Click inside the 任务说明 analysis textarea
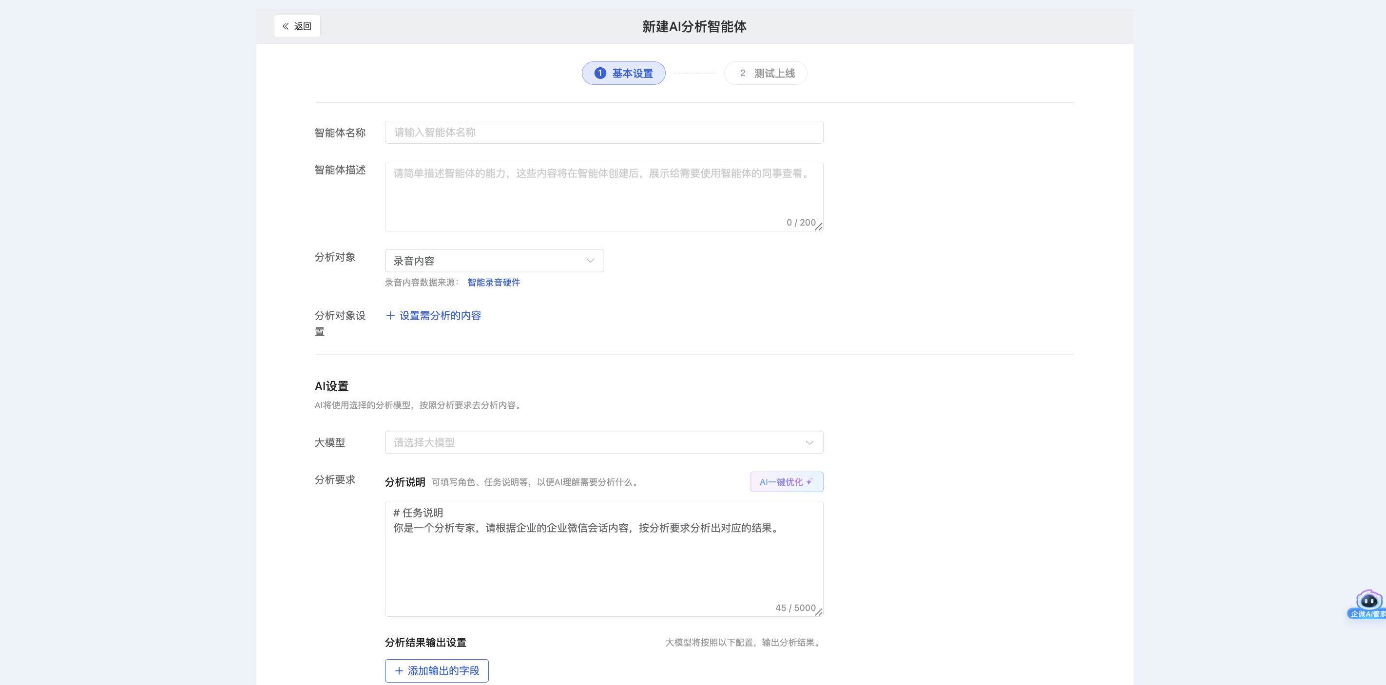 [604, 559]
